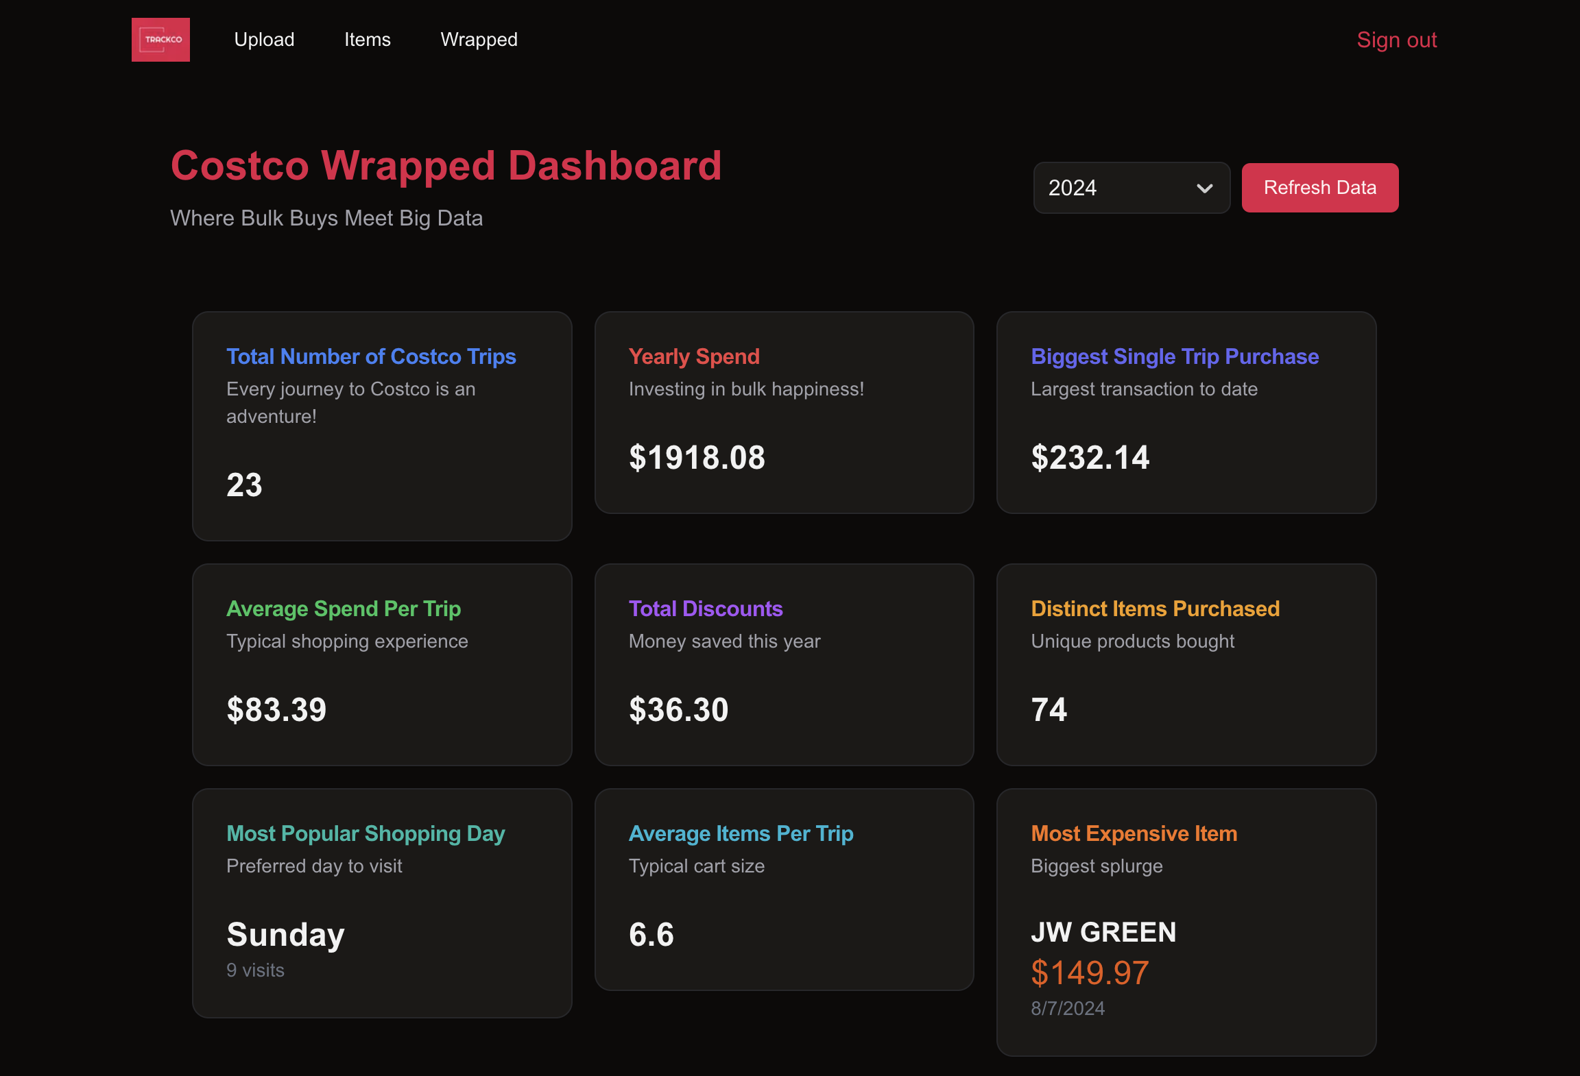Viewport: 1580px width, 1076px height.
Task: Click the Yearly Spend card title
Action: 694,356
